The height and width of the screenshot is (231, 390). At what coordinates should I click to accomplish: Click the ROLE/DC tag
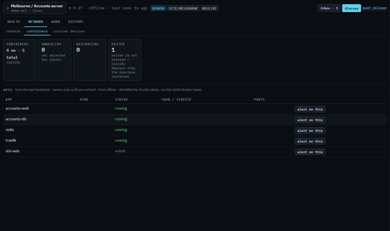tap(209, 8)
